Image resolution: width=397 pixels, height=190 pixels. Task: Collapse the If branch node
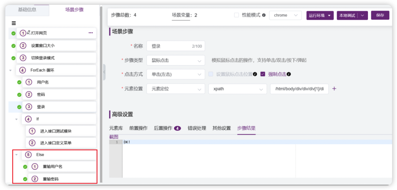point(16,119)
